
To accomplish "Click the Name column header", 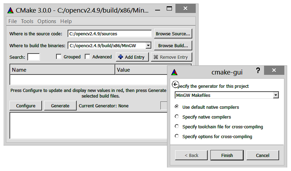I will pyautogui.click(x=63, y=70).
